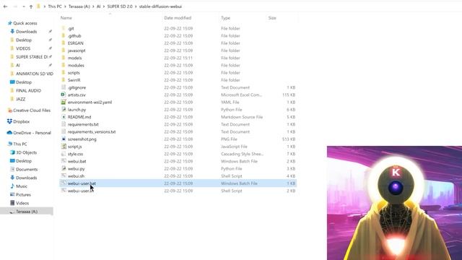
Task: Open Downloads under Quick access
Action: click(26, 32)
